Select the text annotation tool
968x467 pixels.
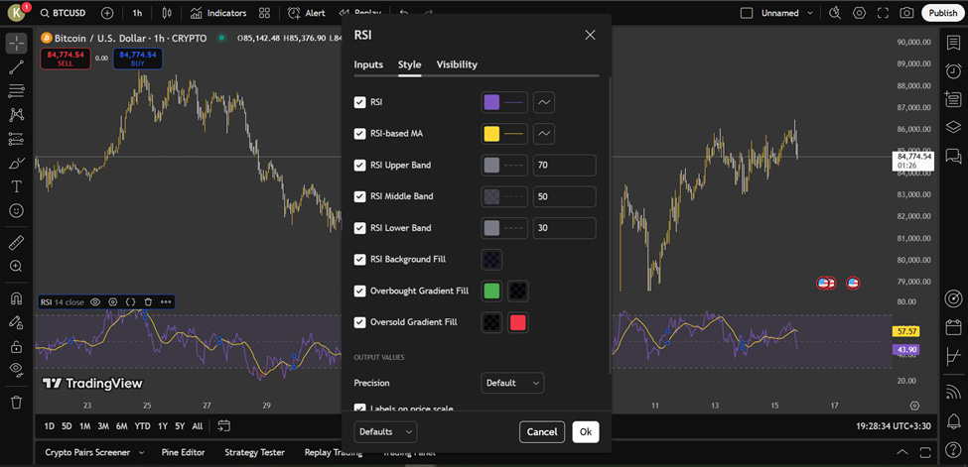[17, 187]
